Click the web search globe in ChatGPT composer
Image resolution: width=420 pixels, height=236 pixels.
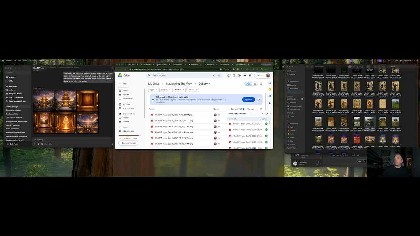[38, 144]
